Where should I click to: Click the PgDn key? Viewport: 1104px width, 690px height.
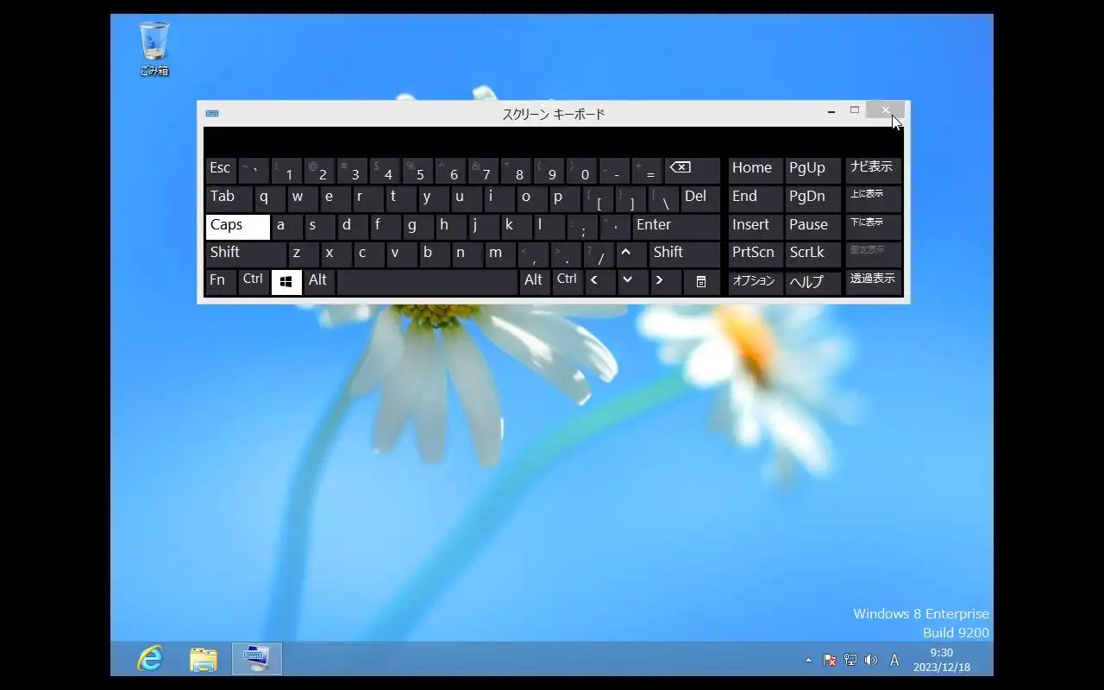812,198
